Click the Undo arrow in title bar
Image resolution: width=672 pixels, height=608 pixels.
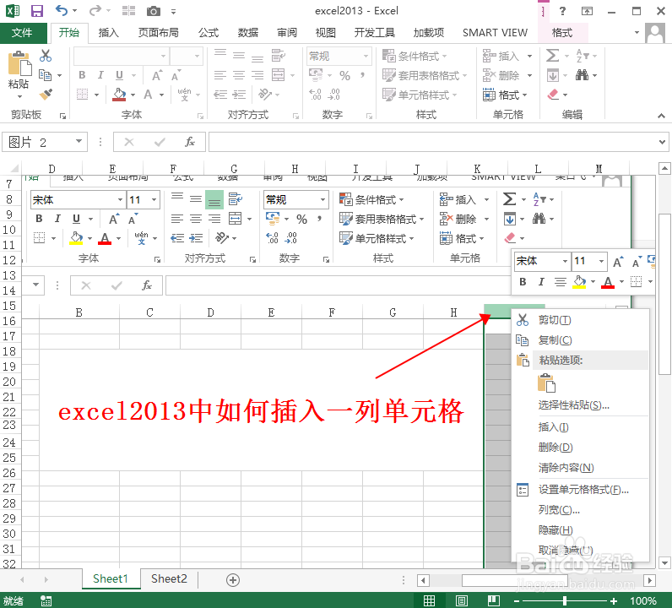(62, 11)
